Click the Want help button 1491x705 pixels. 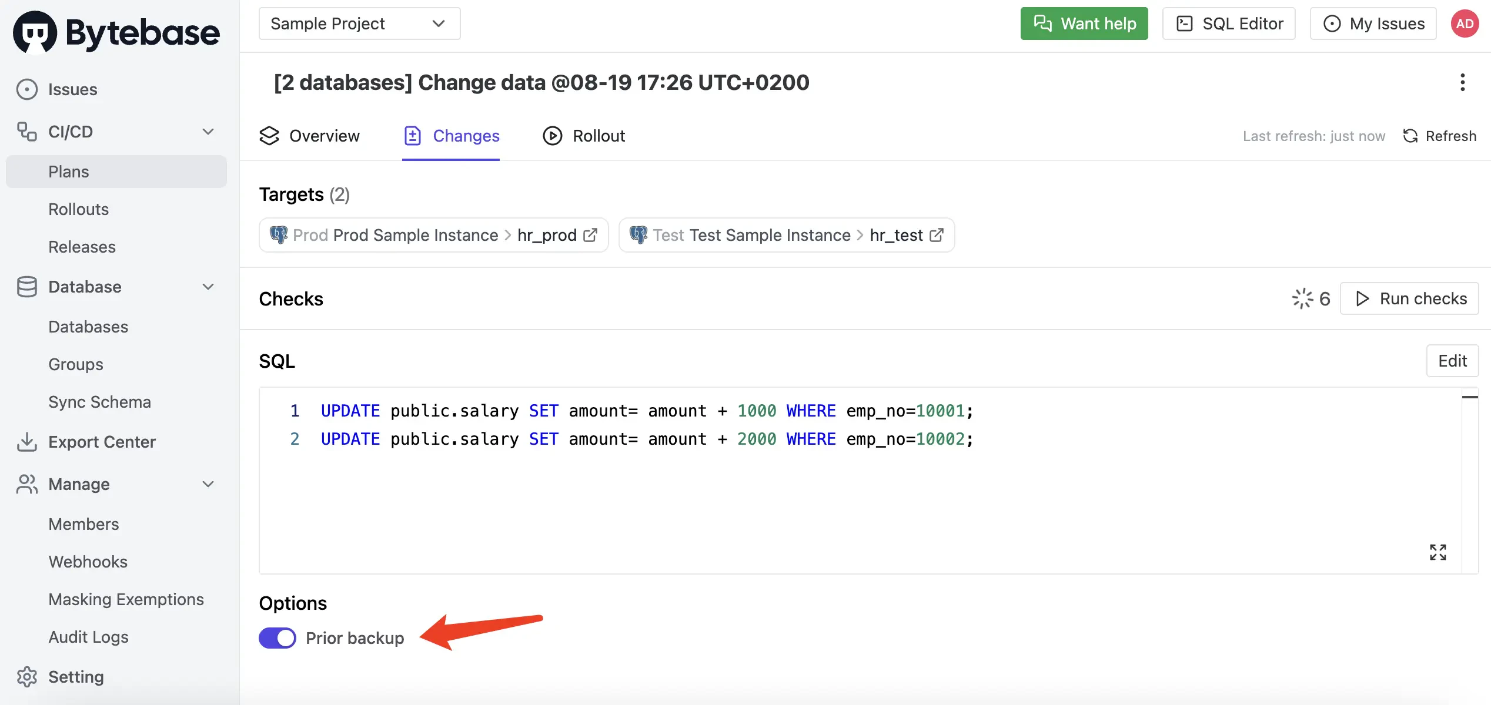coord(1084,23)
